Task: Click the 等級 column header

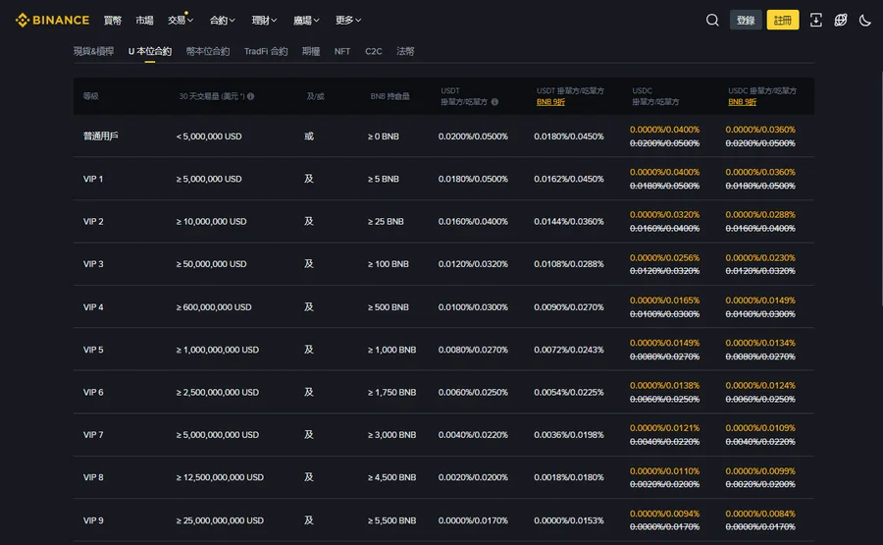Action: point(90,96)
